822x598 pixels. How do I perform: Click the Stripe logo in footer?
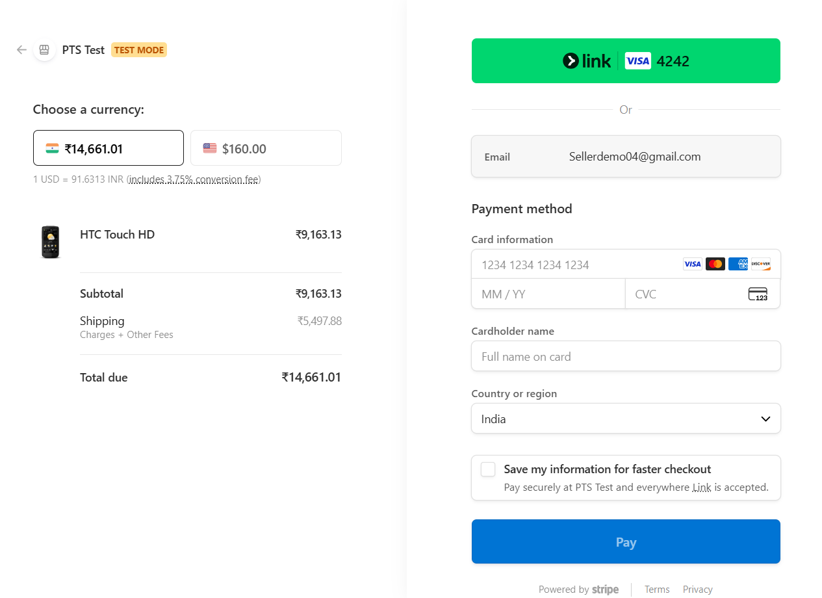pos(605,590)
